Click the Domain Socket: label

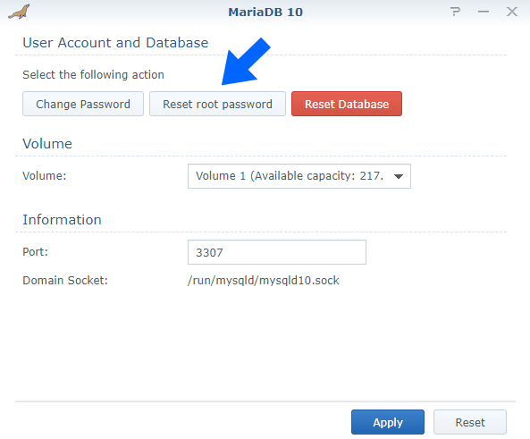coord(65,281)
